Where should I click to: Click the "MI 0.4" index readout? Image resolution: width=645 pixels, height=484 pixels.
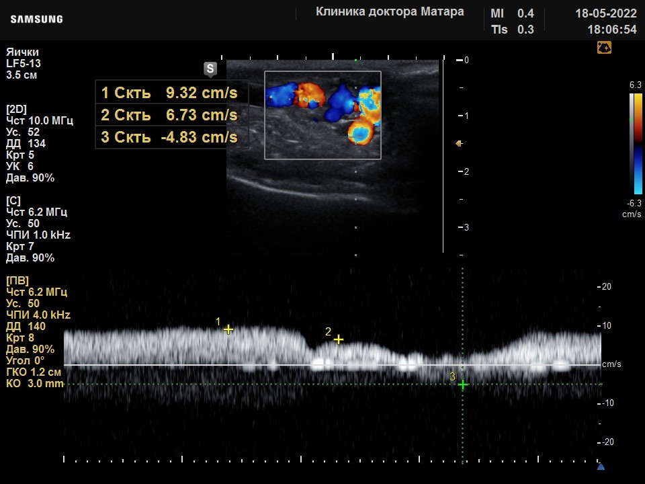[512, 13]
